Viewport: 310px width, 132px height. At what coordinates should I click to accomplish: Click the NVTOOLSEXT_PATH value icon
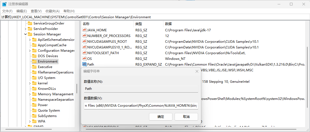click(84, 53)
